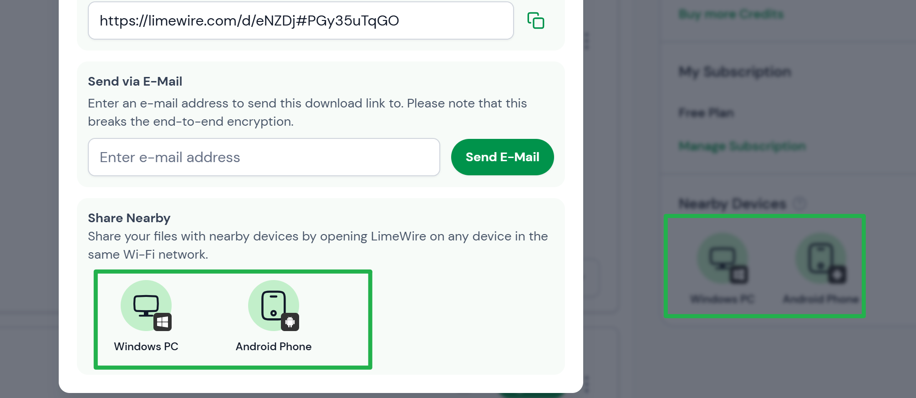Click the help icon beside Nearby Devices

799,203
